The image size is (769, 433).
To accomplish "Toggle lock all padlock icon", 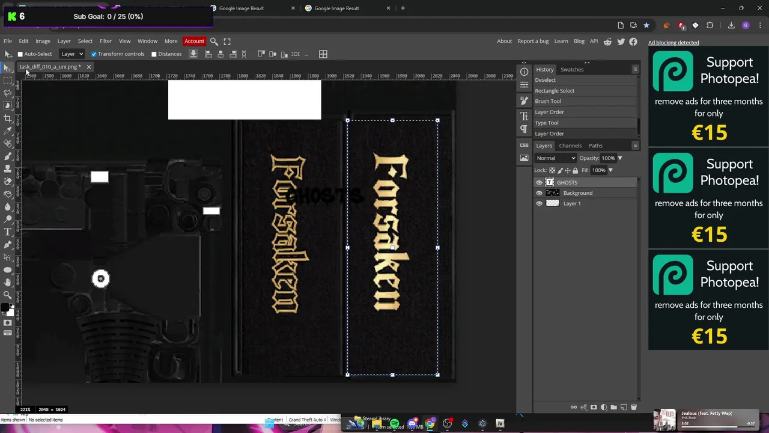I will tap(575, 170).
